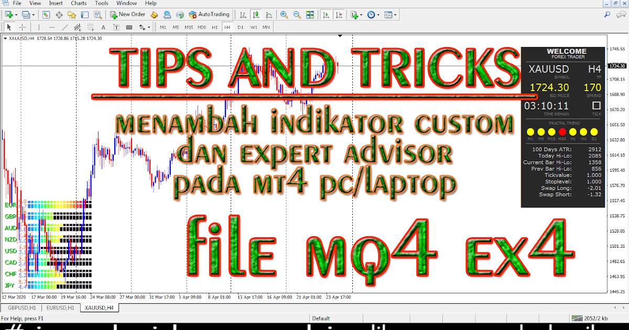
Task: Zoom in on the chart
Action: pos(284,15)
